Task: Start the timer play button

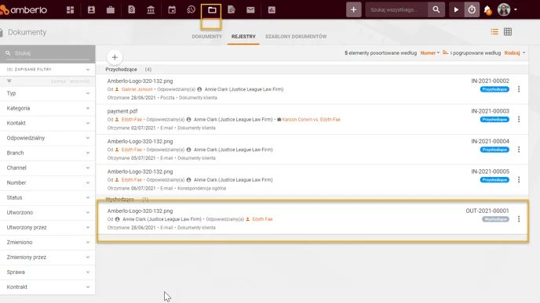Action: [456, 9]
